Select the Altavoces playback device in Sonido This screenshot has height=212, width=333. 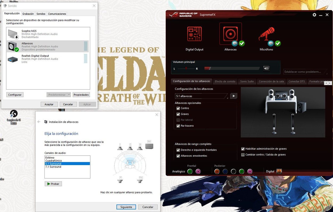48,46
